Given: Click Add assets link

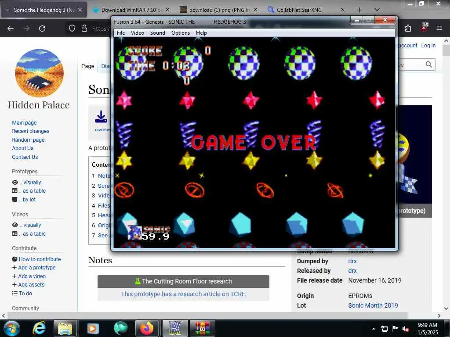Looking at the screenshot, I should pos(31,284).
